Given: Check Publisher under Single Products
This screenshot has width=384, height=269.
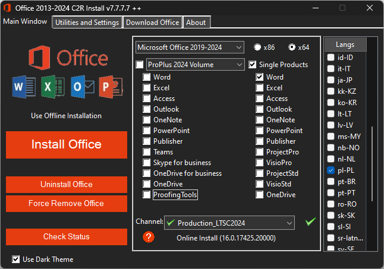Looking at the screenshot, I should click(x=259, y=141).
